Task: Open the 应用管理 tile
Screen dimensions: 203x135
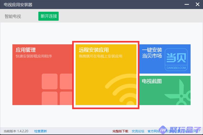Action: [42, 75]
